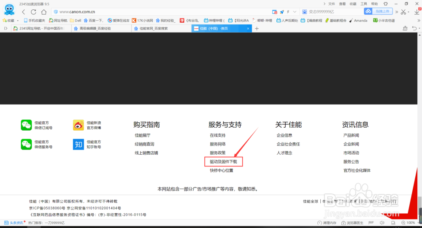Screen dimensions: 422x228
Task: Open 手机收藏夹 bookmark
Action: coord(35,20)
